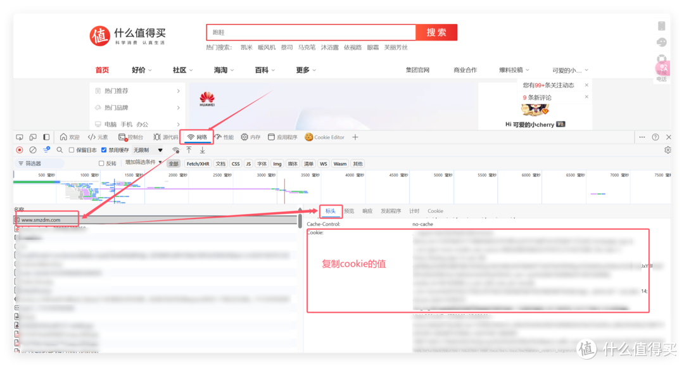Expand the 更多 navigation dropdown
684x366 pixels.
(305, 70)
